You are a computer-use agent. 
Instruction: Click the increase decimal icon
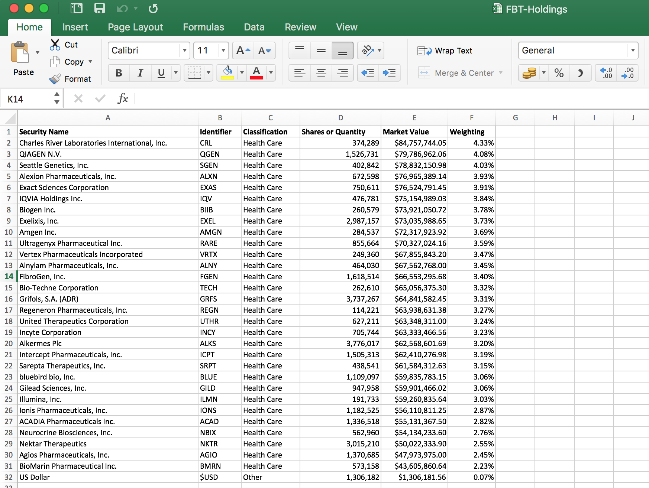click(x=606, y=72)
